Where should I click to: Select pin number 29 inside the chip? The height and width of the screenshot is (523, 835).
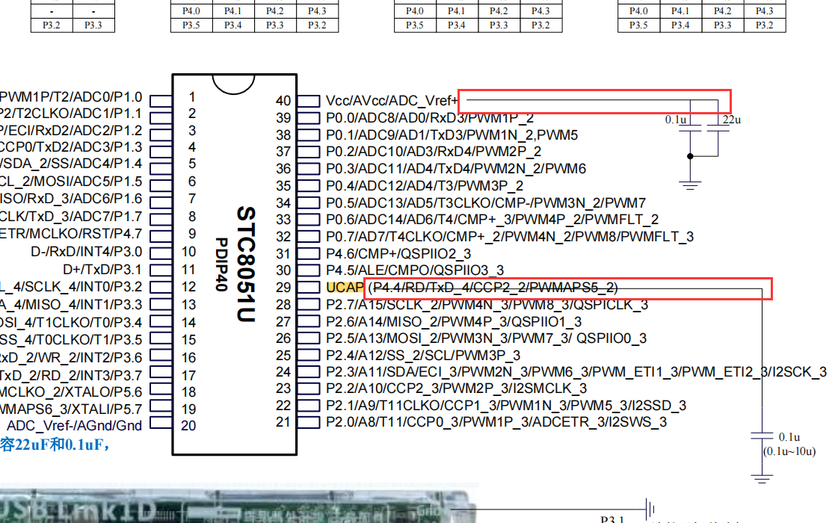(x=283, y=288)
